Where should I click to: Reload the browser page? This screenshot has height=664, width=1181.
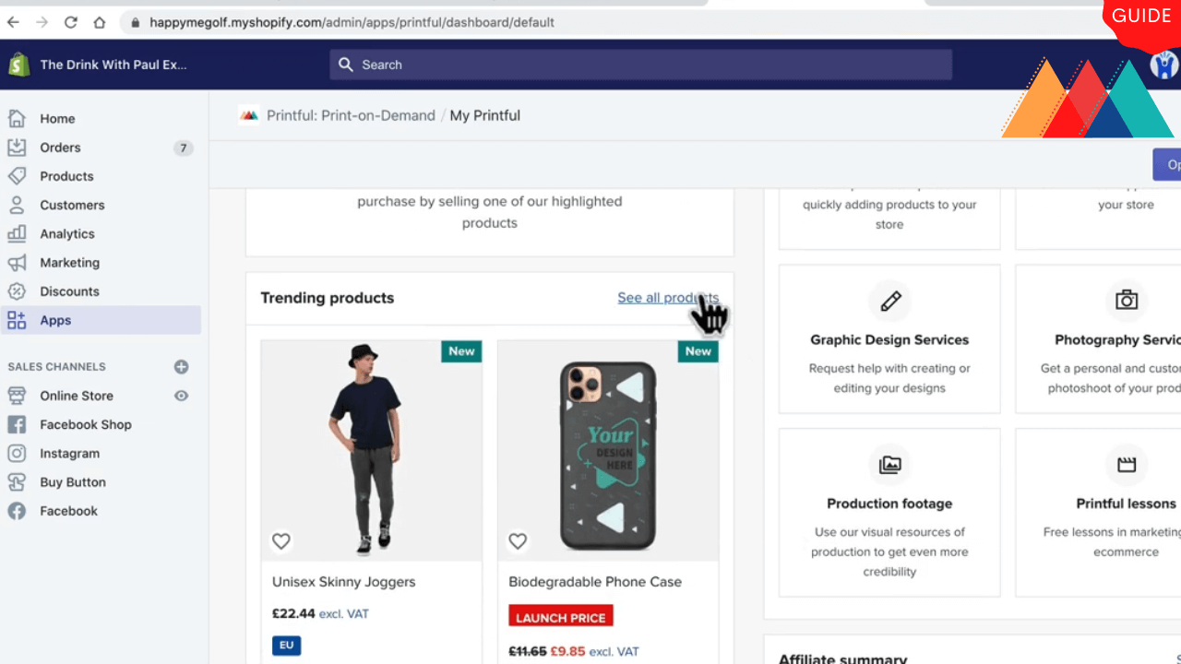tap(71, 22)
